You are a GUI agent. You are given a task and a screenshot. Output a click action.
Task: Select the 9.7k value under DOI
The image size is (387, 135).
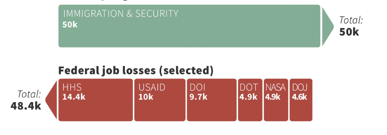pos(198,97)
